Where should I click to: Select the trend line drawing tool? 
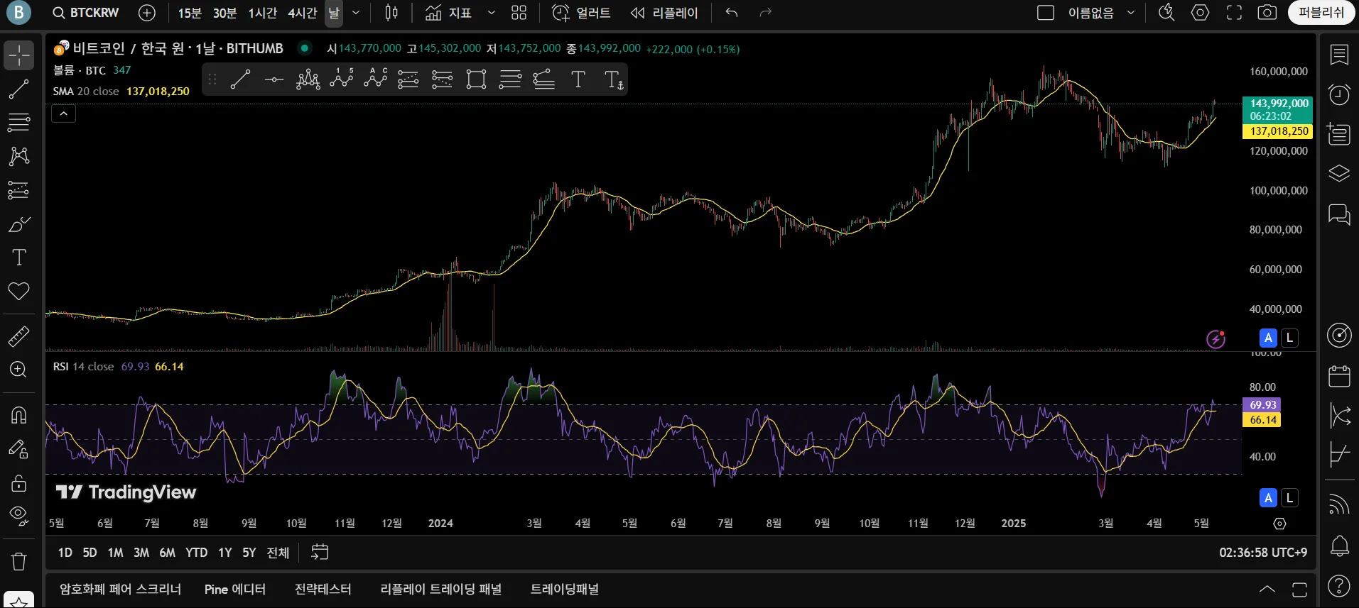click(x=18, y=89)
